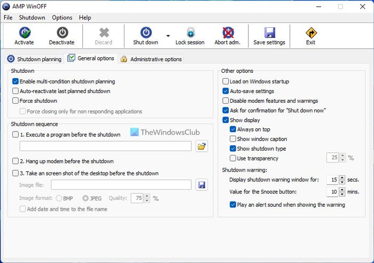The height and width of the screenshot is (263, 374).
Task: Enable Show window caption checkbox
Action: [233, 139]
